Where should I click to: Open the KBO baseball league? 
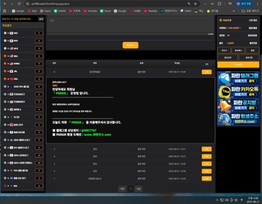point(17,33)
